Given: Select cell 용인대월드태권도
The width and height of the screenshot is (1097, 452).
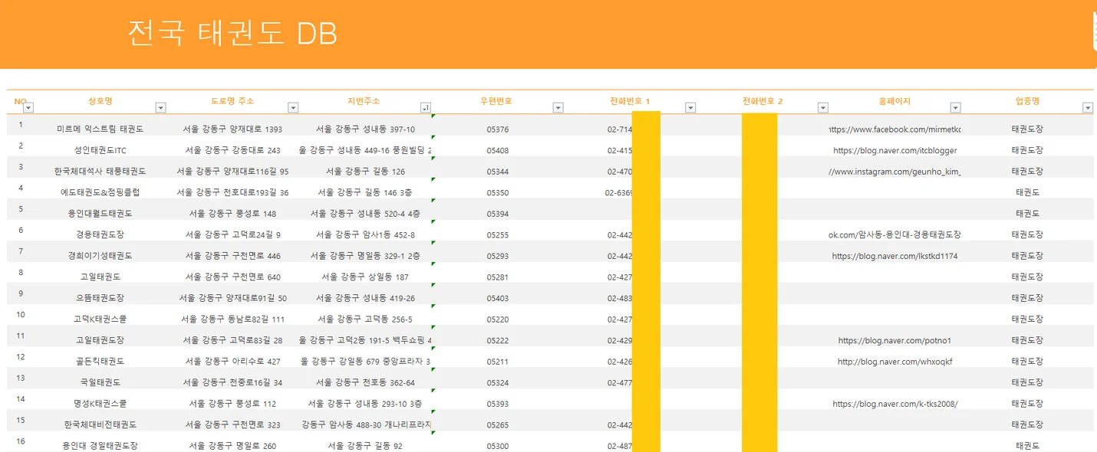Looking at the screenshot, I should [100, 214].
